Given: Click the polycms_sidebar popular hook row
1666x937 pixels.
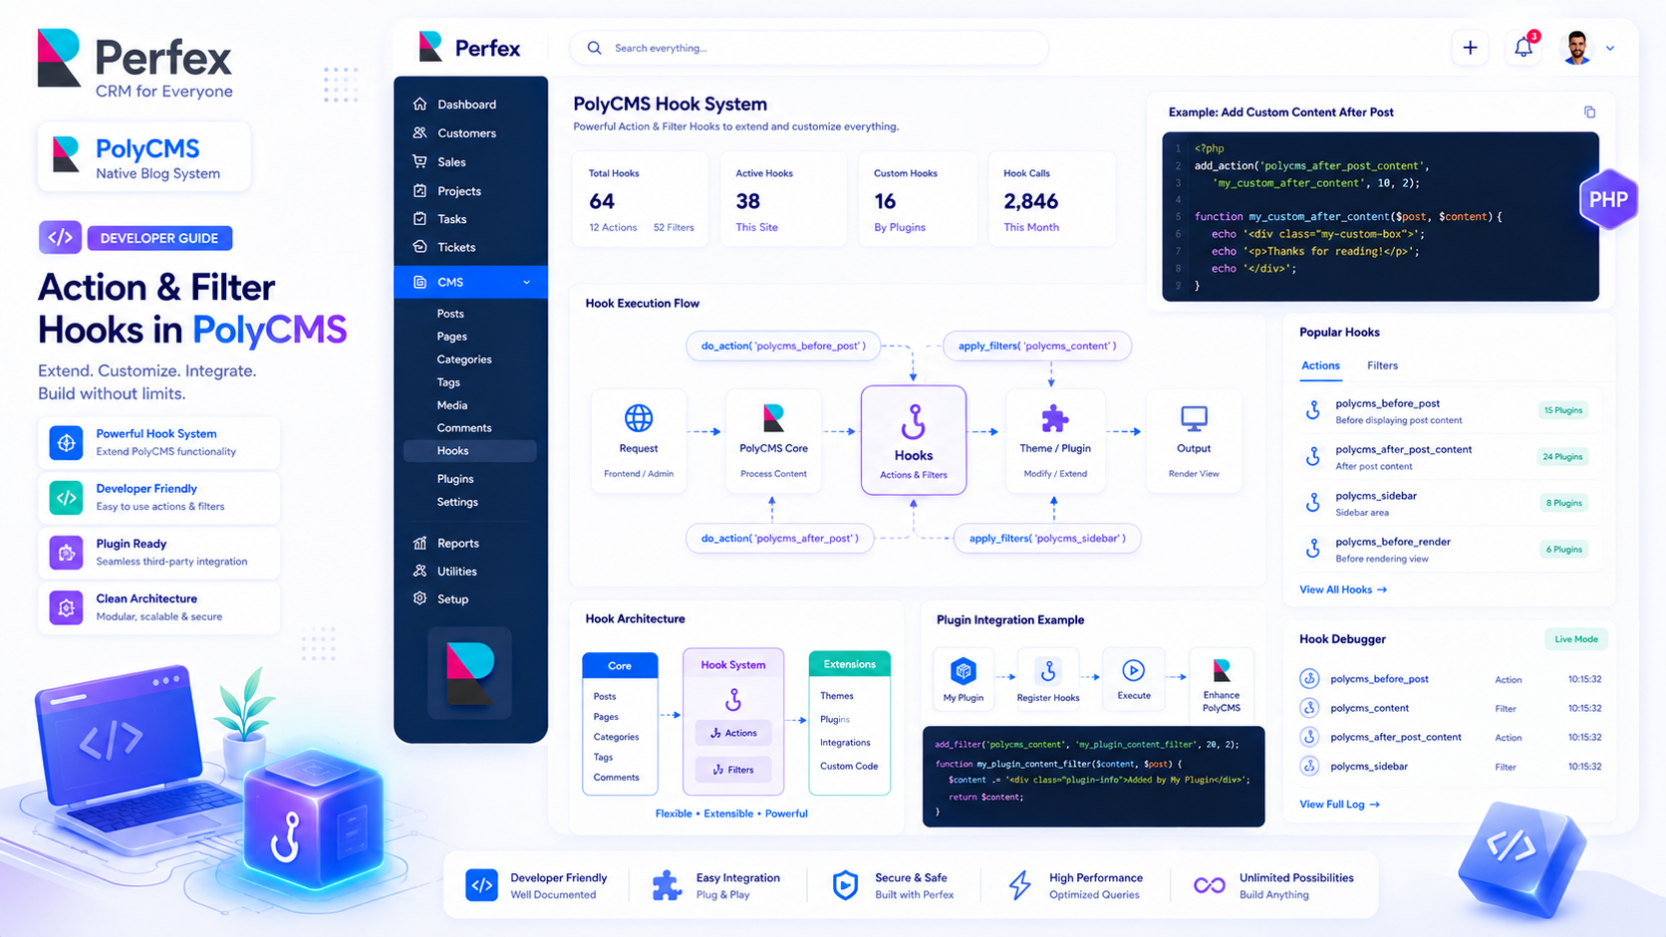Looking at the screenshot, I should 1447,503.
